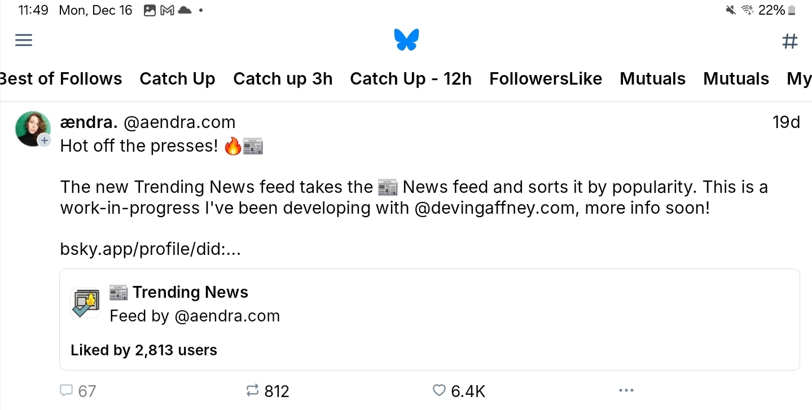Open the Catch Up - 12h tab

coord(410,79)
